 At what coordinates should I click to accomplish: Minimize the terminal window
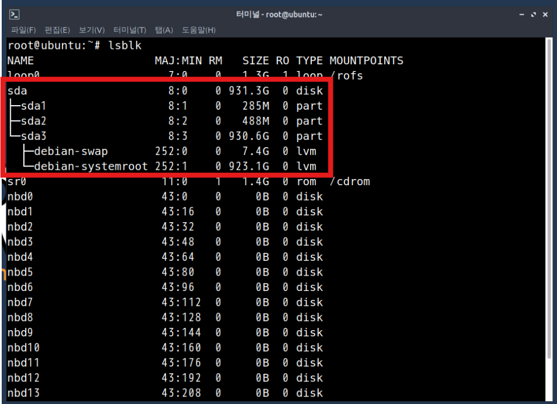coord(522,14)
